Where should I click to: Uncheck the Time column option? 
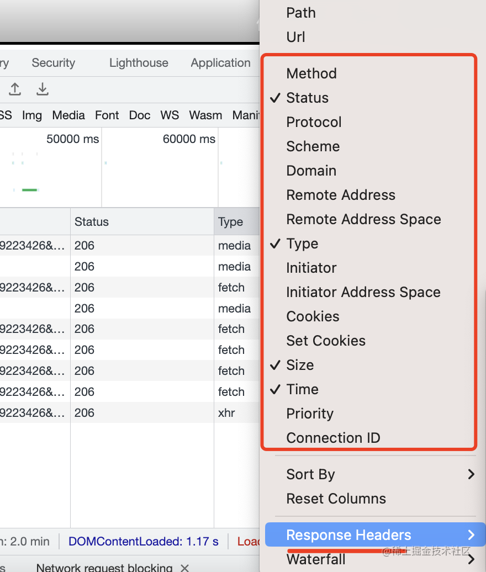[x=302, y=389]
